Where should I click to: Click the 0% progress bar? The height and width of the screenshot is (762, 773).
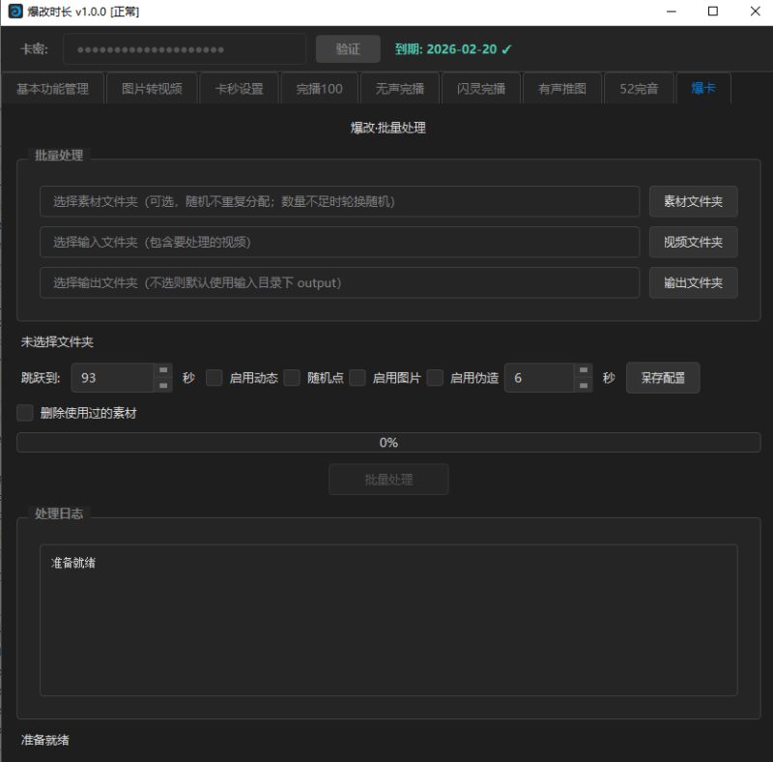point(387,443)
